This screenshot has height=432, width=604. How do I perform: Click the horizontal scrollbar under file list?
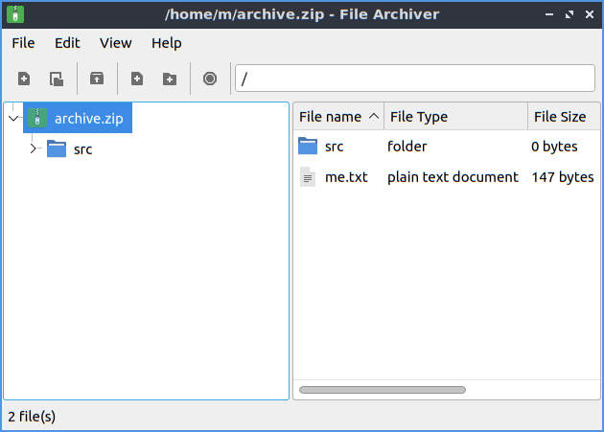[383, 390]
